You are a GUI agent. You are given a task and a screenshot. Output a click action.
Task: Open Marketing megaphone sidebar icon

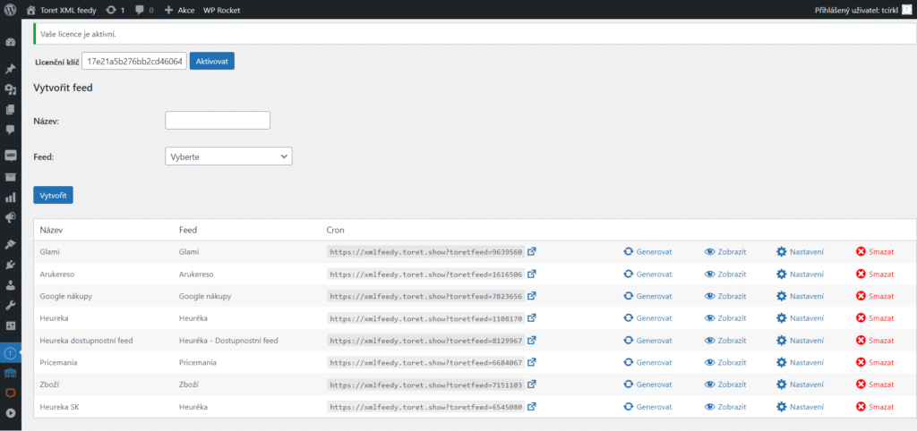point(10,217)
